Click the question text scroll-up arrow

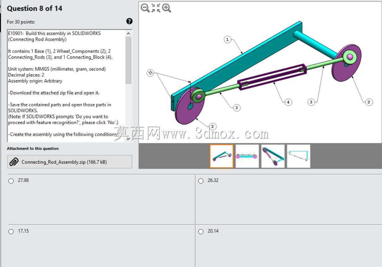pyautogui.click(x=128, y=33)
